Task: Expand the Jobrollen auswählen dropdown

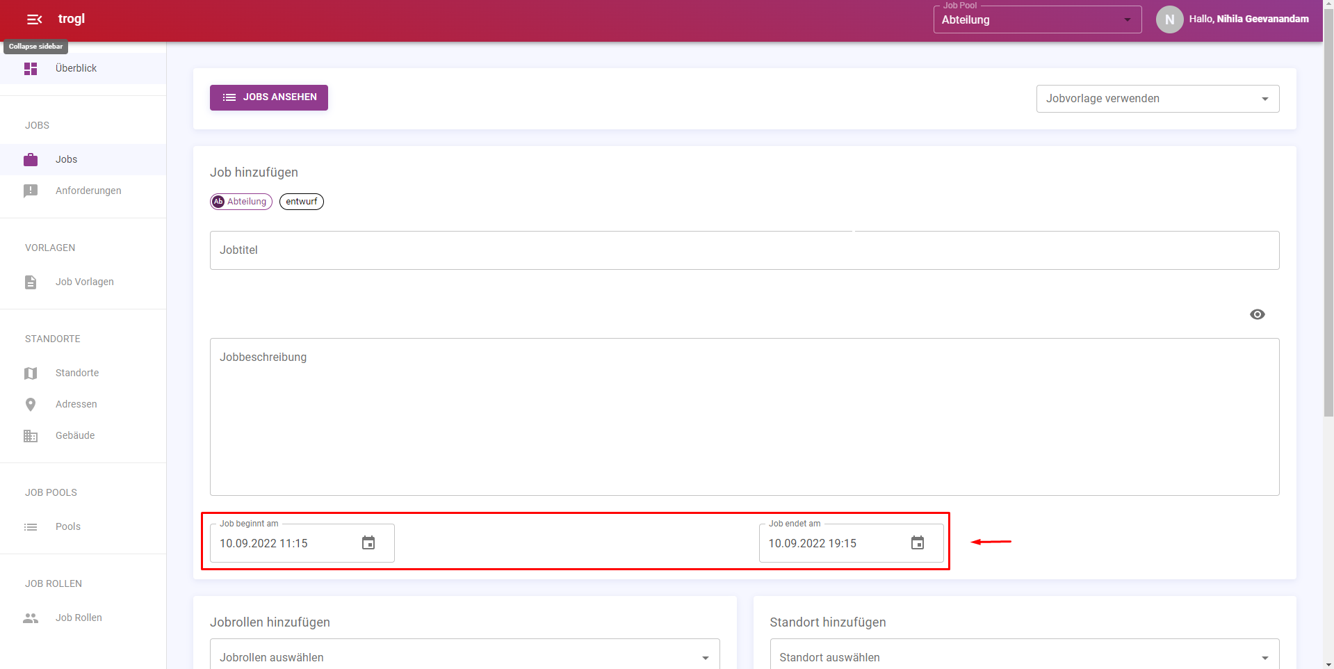Action: point(464,657)
